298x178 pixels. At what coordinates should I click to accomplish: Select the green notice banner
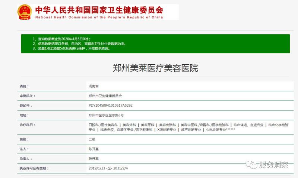pos(155,43)
